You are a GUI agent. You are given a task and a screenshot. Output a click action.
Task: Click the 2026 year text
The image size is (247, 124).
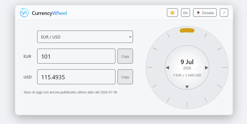(x=187, y=68)
